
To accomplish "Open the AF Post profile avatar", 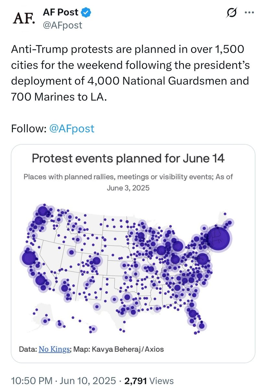I will pyautogui.click(x=23, y=19).
